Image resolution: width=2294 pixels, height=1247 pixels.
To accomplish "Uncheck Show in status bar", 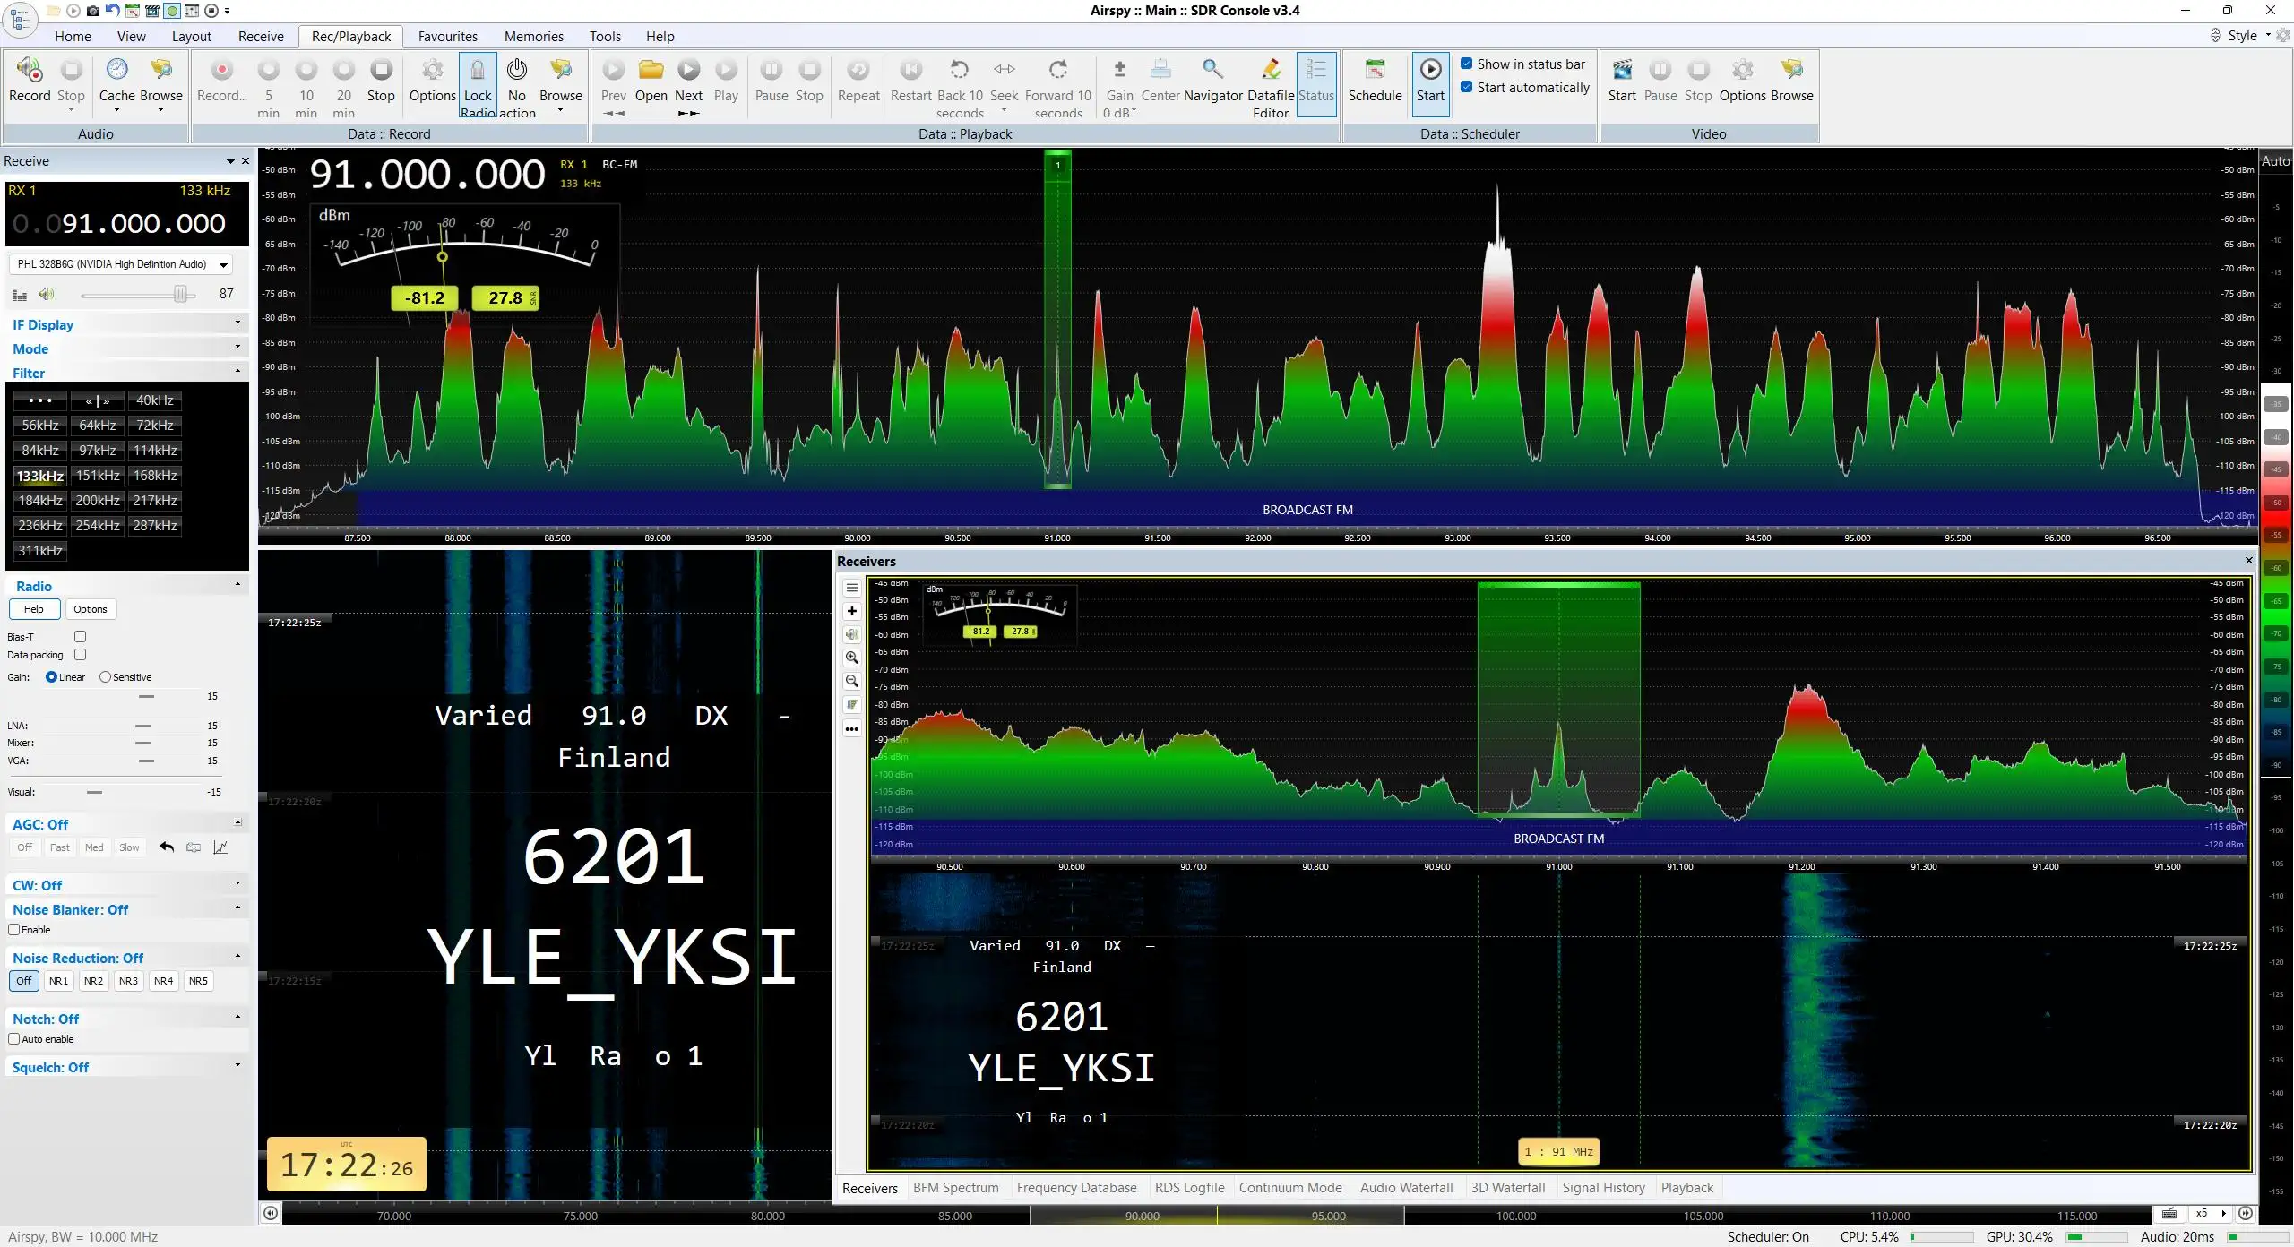I will (x=1467, y=64).
